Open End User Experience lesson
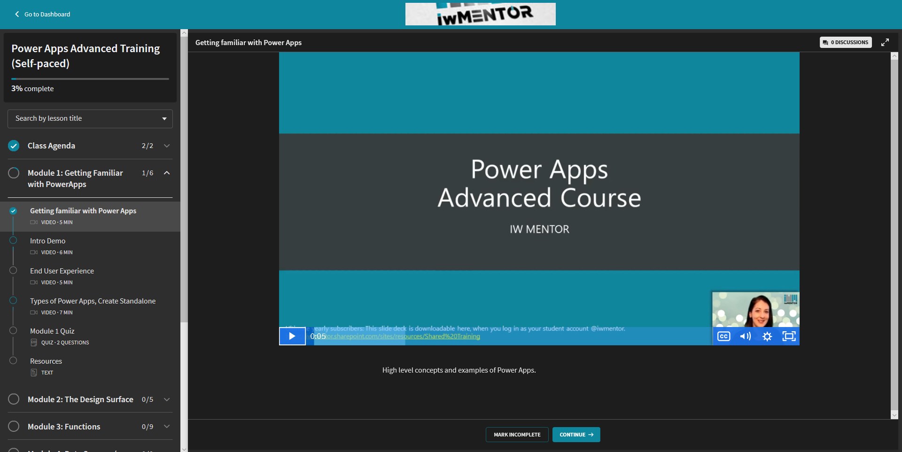Screen dimensions: 902x452 90,276
